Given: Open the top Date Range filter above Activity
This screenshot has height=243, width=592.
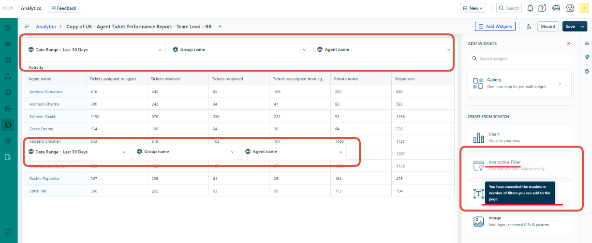Looking at the screenshot, I should point(95,49).
